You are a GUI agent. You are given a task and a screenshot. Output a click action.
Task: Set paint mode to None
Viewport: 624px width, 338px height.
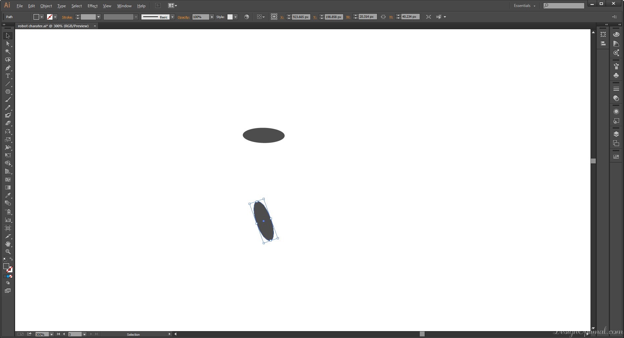11,276
